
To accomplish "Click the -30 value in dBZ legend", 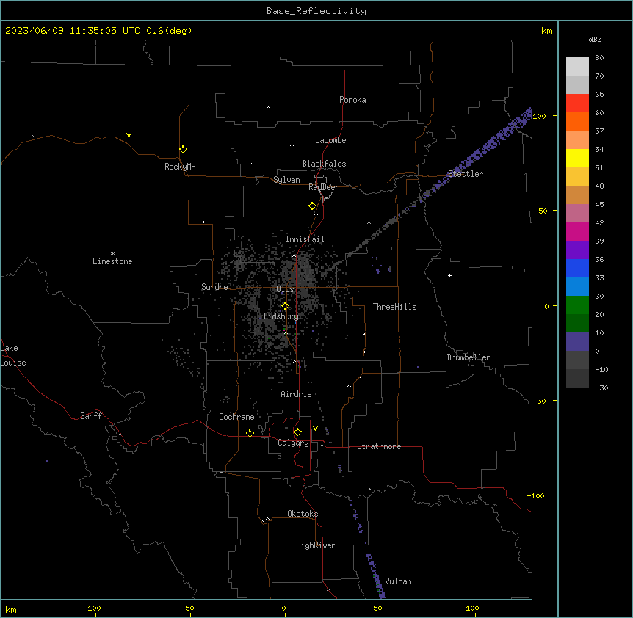I will 601,388.
